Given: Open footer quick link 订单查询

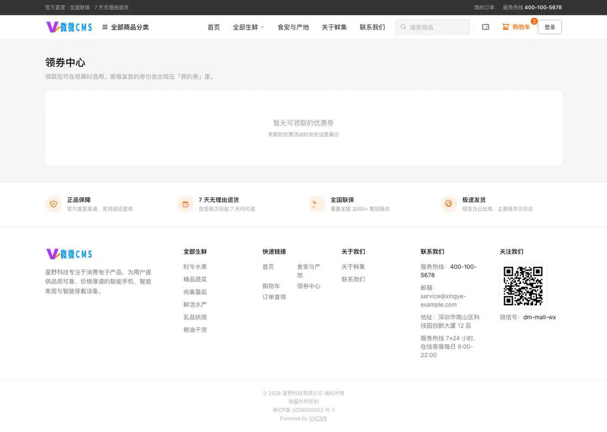Looking at the screenshot, I should pos(274,297).
